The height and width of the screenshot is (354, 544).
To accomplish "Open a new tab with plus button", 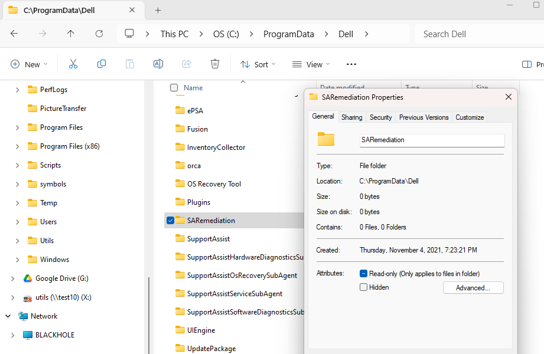I will pyautogui.click(x=158, y=11).
